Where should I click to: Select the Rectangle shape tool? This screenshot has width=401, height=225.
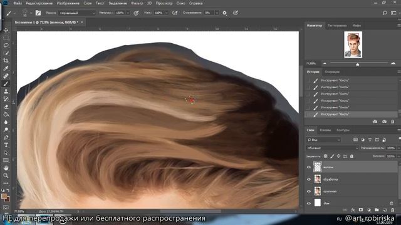point(6,160)
